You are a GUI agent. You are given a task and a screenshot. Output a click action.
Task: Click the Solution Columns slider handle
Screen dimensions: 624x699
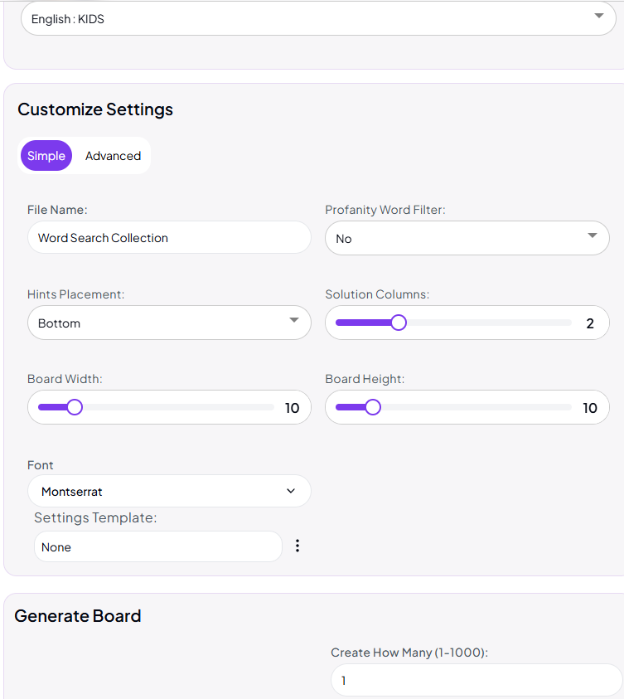click(399, 323)
